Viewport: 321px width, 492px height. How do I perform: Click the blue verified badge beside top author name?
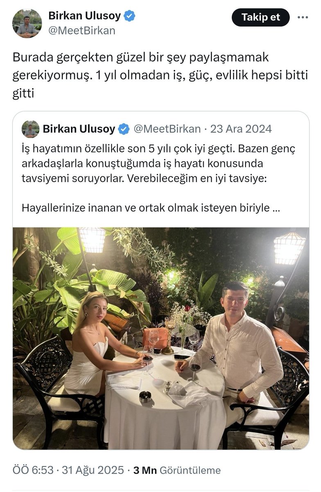pyautogui.click(x=130, y=16)
